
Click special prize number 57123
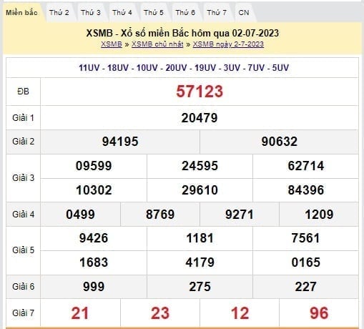click(200, 92)
